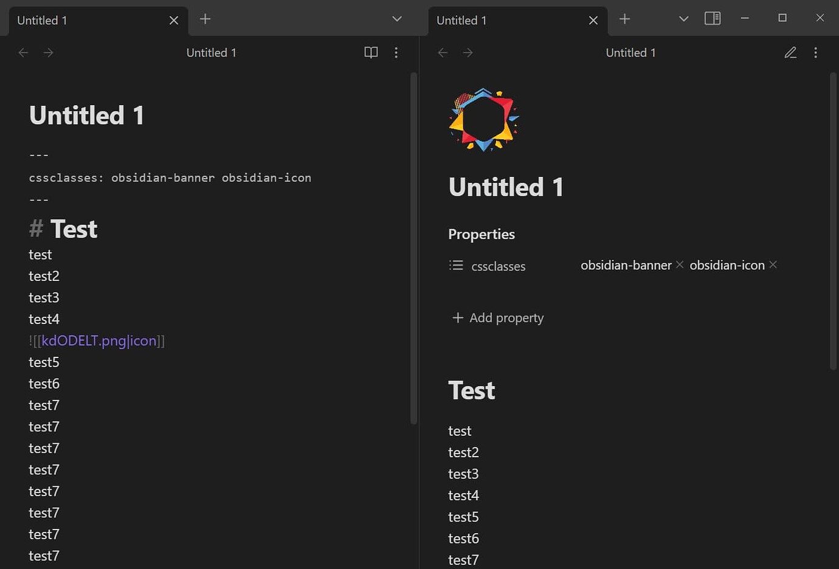Navigate back in left pane
This screenshot has width=839, height=569.
point(23,53)
